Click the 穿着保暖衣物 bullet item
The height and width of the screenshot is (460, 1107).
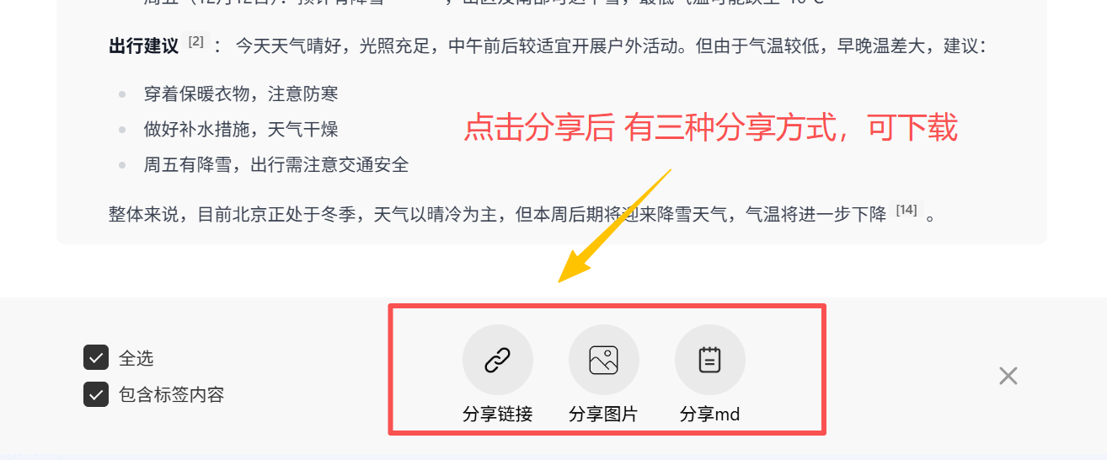point(241,94)
